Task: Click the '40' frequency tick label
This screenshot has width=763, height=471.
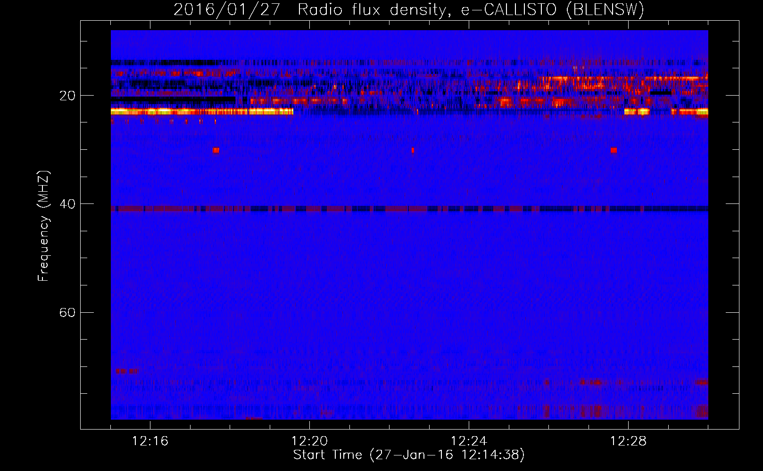Action: [x=67, y=204]
